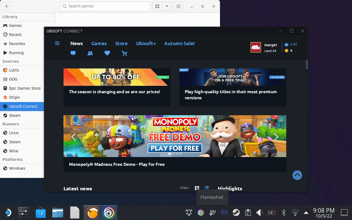This screenshot has width=352, height=220.
Task: Open the Wi-Fi network tray icon
Action: pos(295,213)
